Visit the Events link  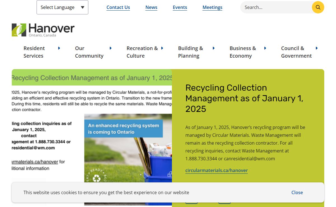click(180, 8)
